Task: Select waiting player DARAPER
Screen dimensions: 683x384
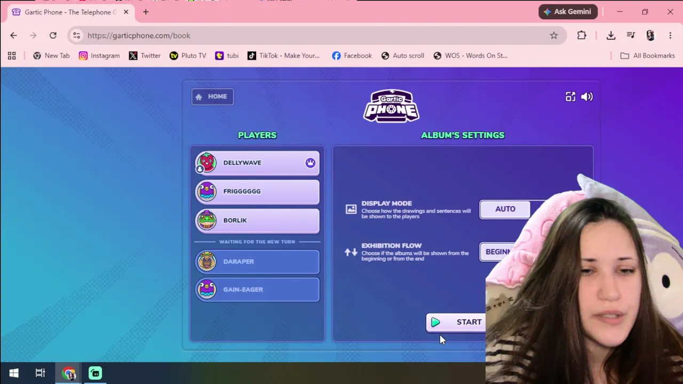Action: pos(257,261)
